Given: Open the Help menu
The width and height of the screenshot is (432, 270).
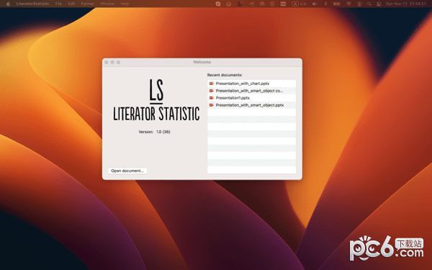Looking at the screenshot, I should tap(125, 4).
